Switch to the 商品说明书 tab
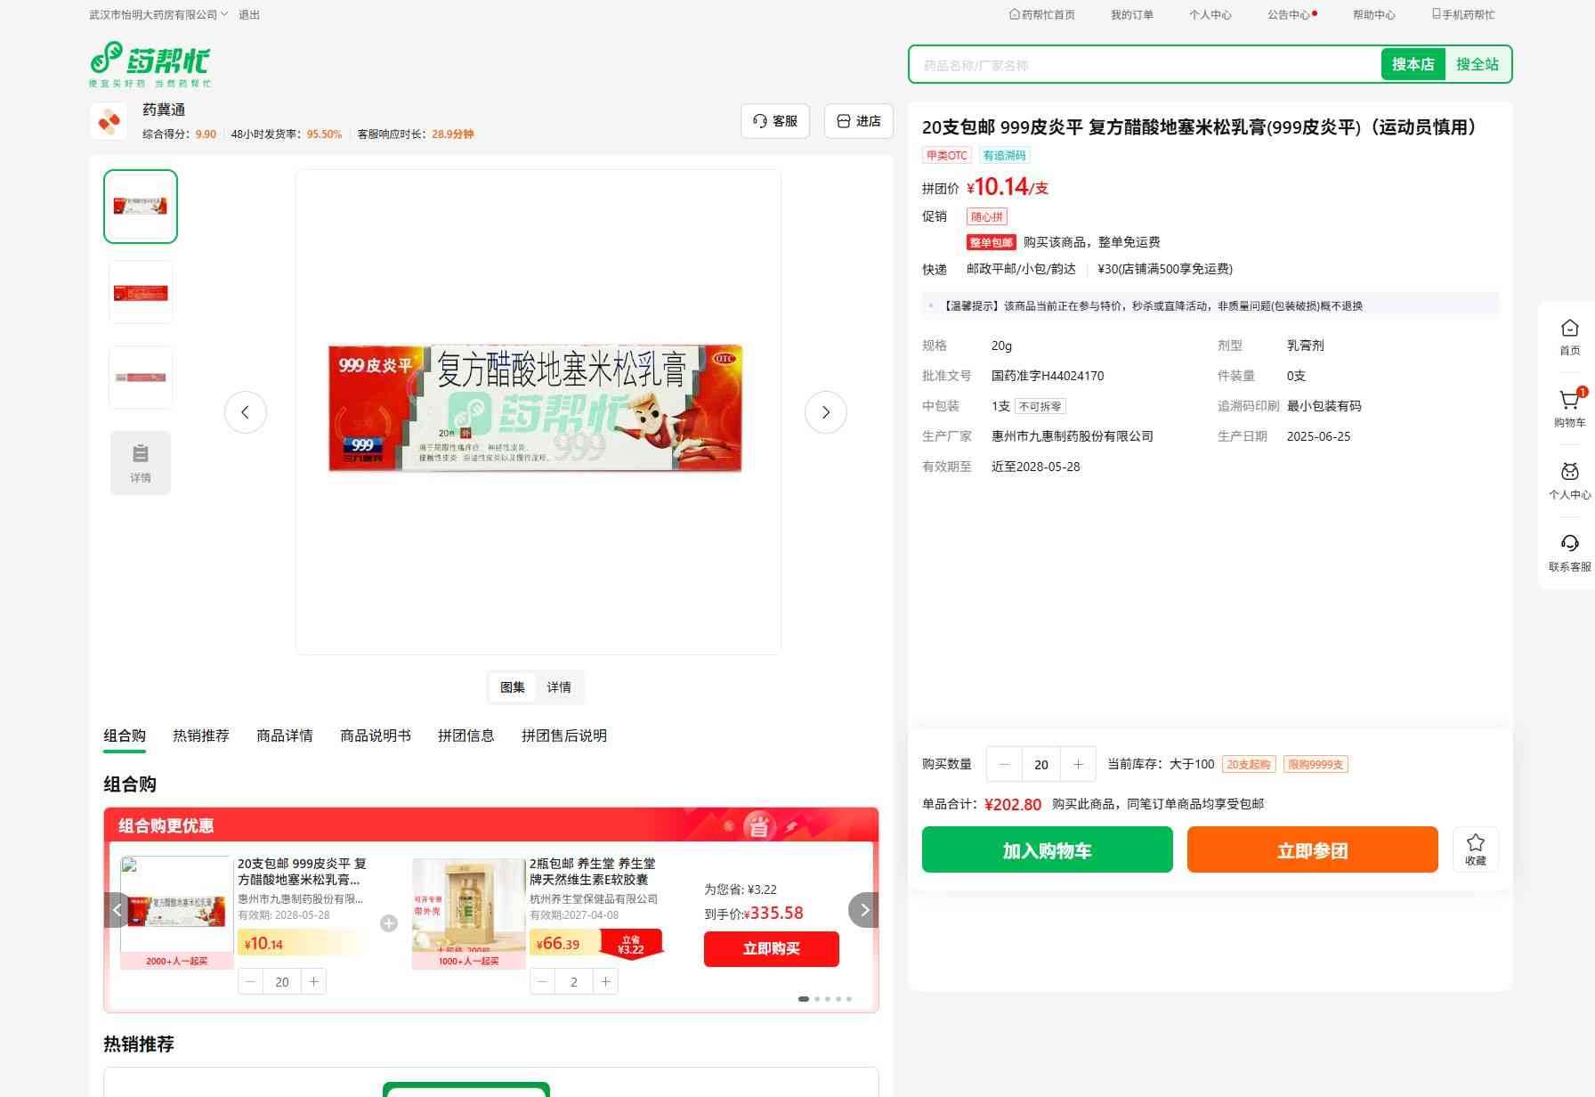 (x=376, y=735)
